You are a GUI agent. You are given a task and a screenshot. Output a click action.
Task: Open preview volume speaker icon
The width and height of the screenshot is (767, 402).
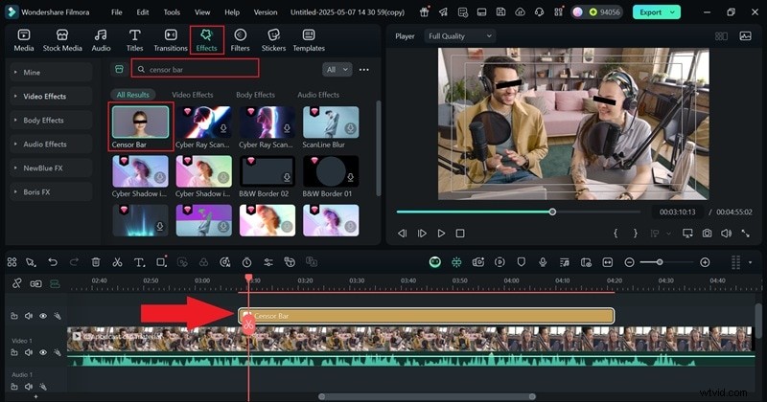(x=727, y=234)
